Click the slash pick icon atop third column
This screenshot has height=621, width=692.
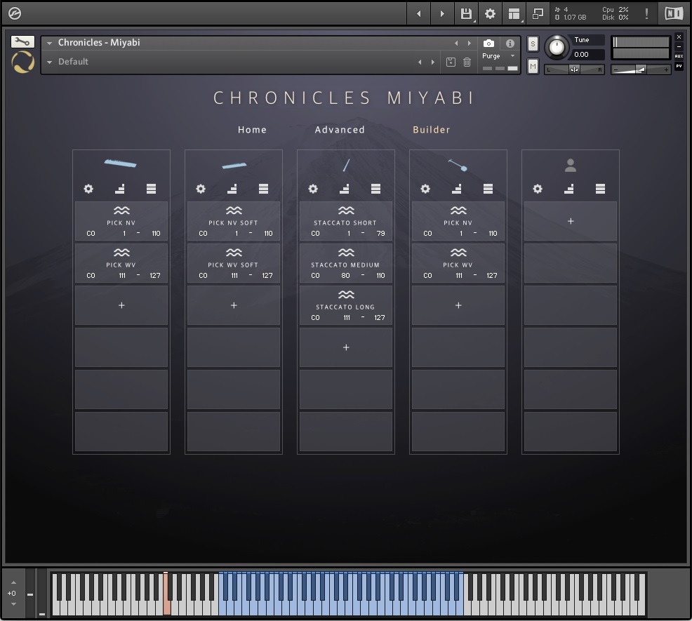coord(347,166)
